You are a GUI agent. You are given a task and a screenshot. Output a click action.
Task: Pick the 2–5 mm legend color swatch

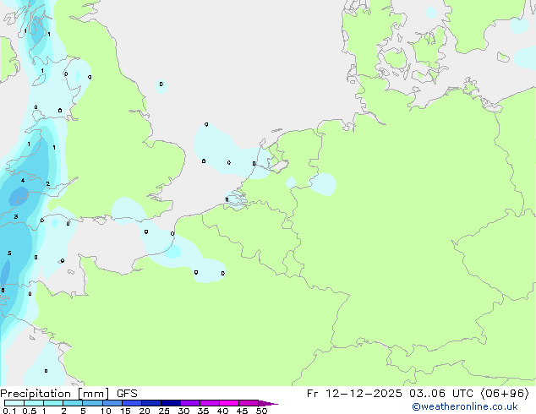click(73, 403)
